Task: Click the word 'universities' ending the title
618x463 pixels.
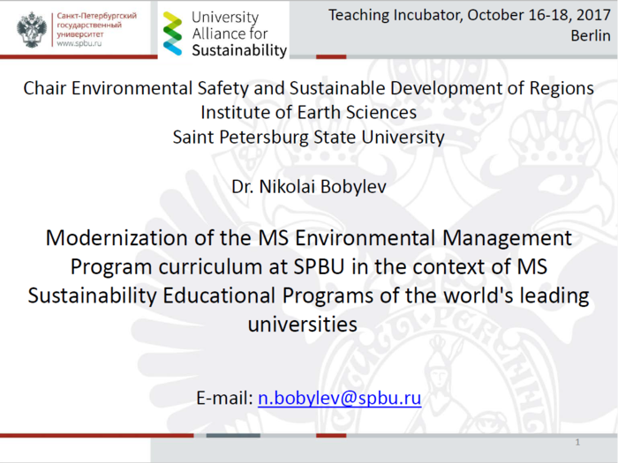Action: pyautogui.click(x=302, y=324)
